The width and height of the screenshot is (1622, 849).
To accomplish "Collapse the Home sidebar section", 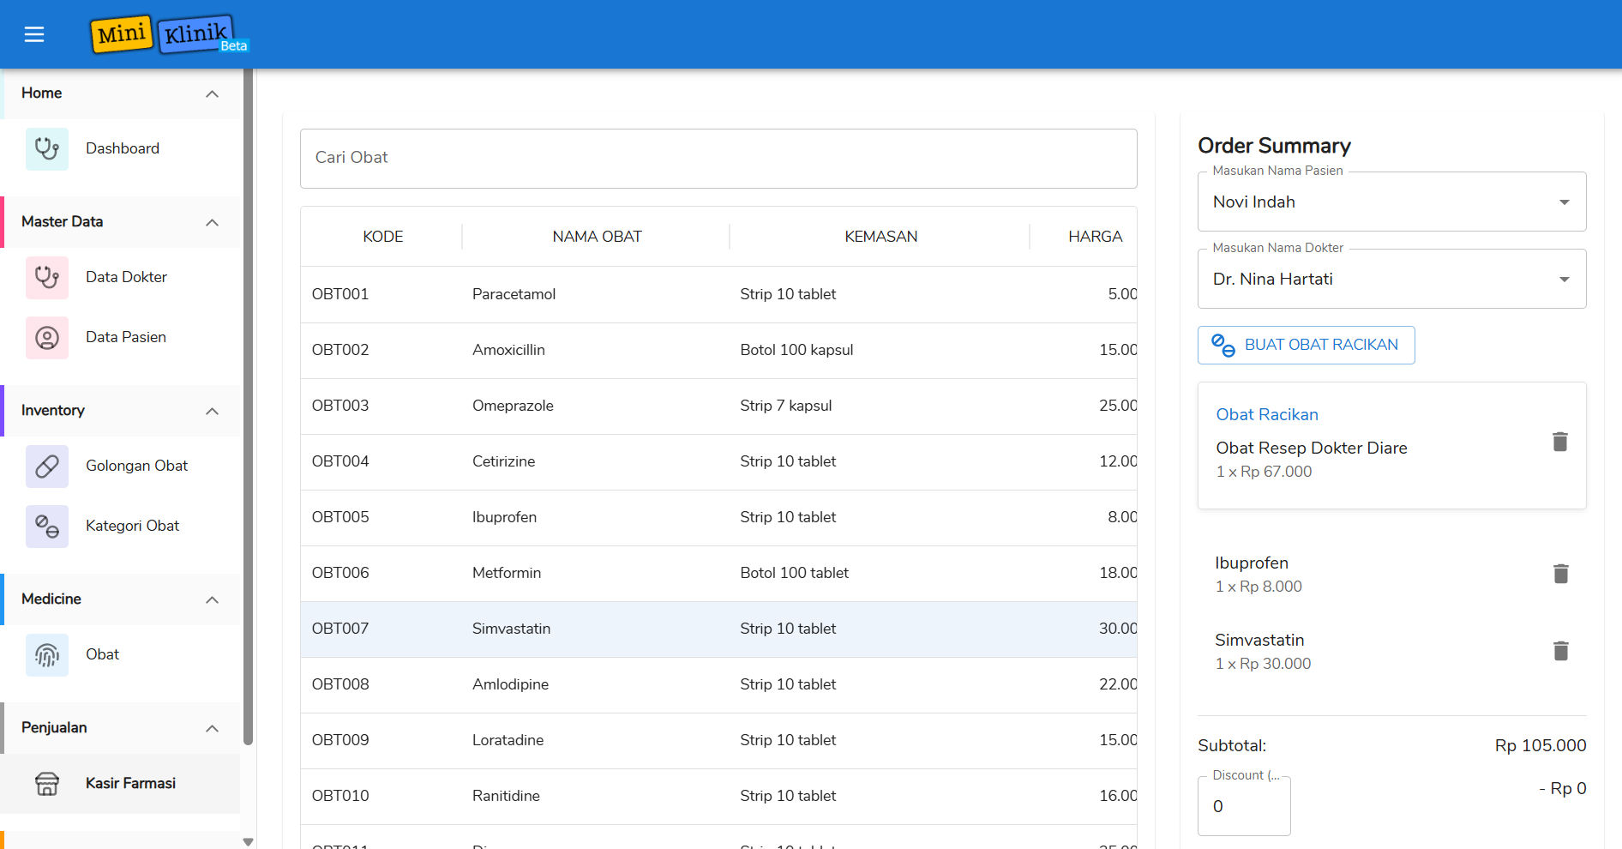I will click(213, 93).
